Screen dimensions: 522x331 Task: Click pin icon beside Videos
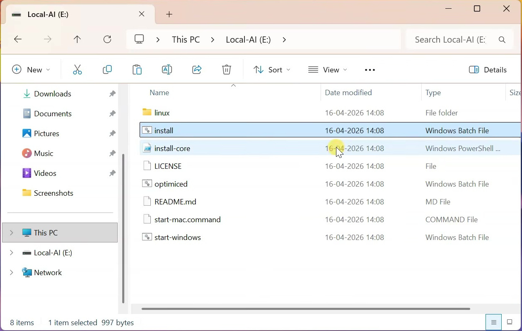[x=112, y=173]
